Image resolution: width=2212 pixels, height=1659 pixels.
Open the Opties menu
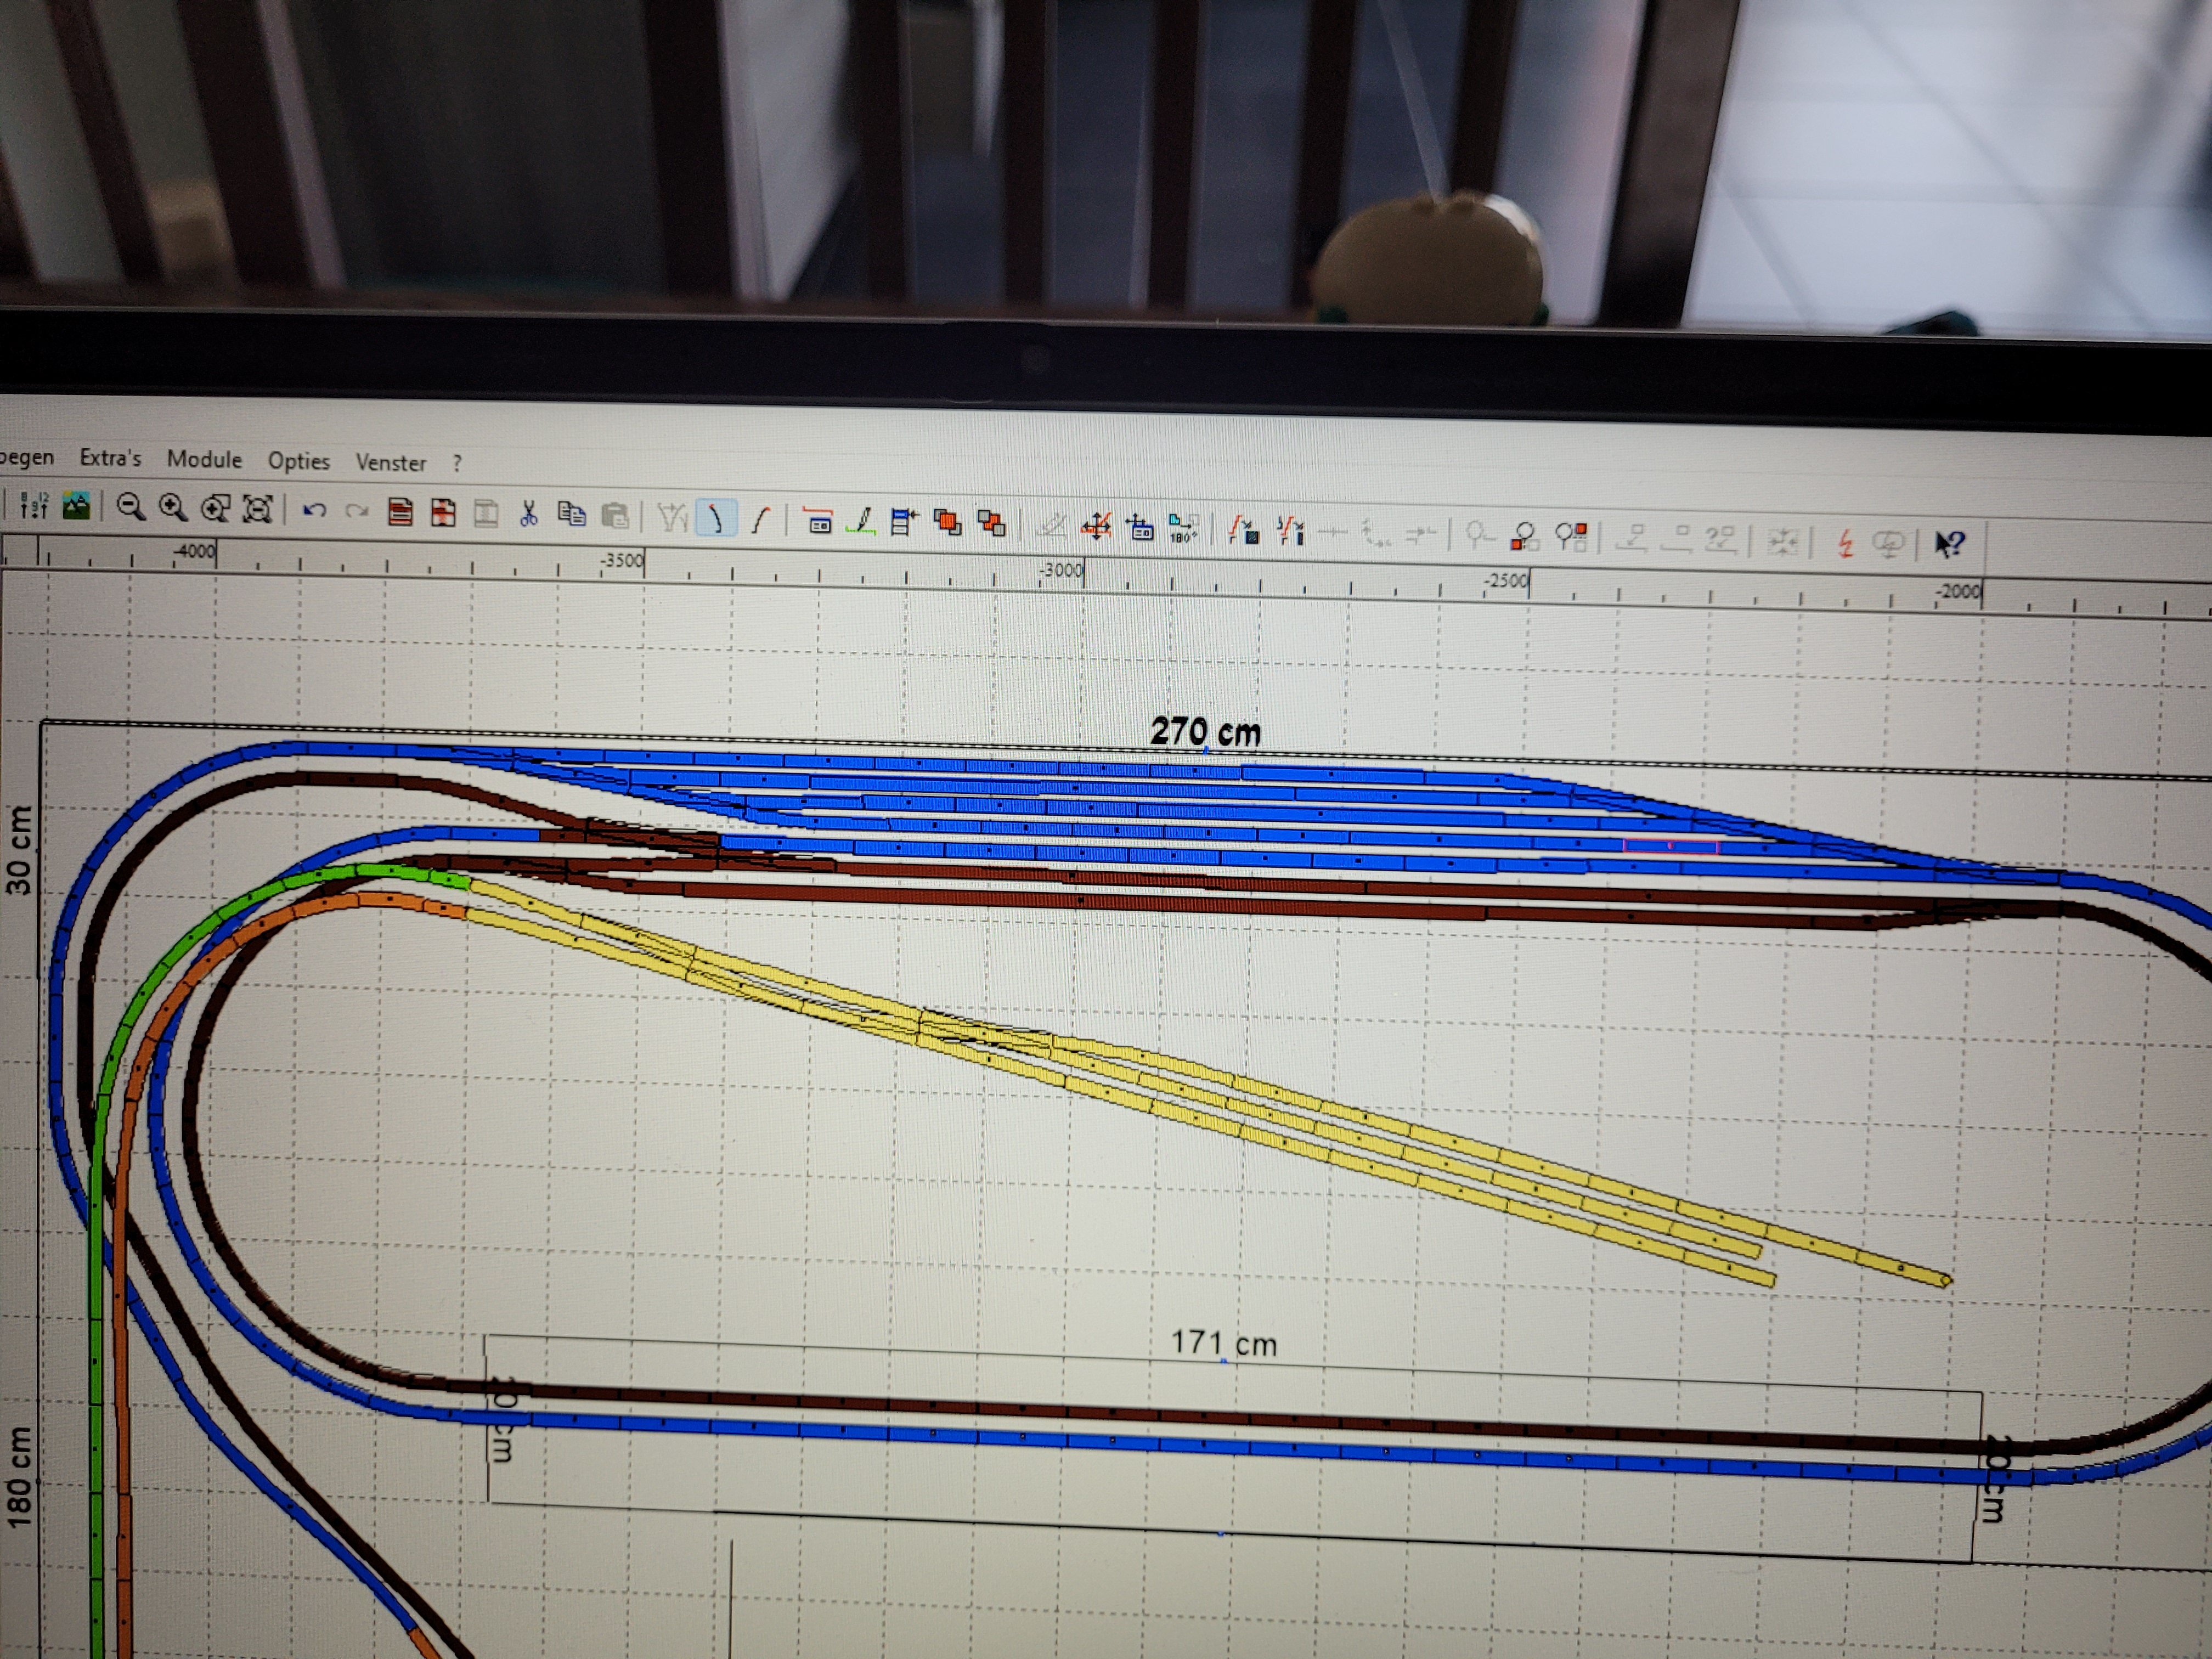pos(298,461)
